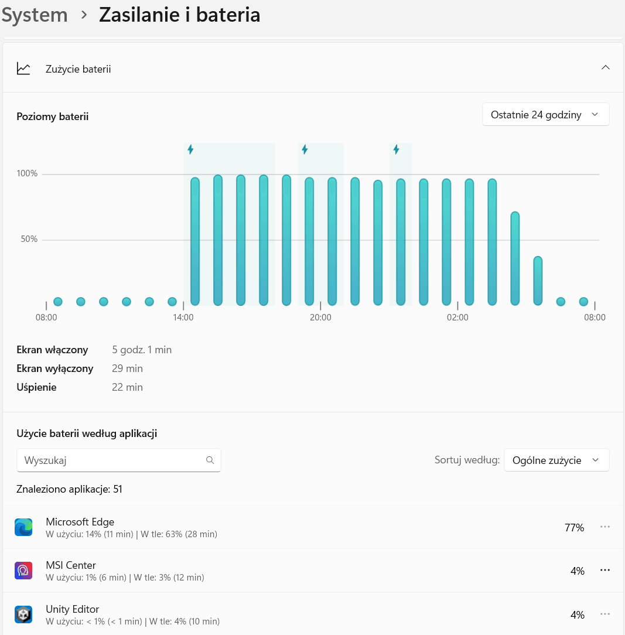The width and height of the screenshot is (625, 635).
Task: Open more options for Microsoft Edge
Action: (605, 527)
